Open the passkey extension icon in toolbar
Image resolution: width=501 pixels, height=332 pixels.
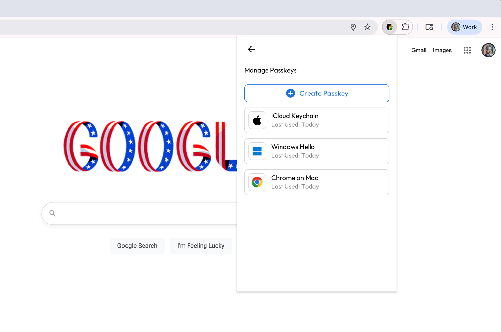(x=389, y=27)
